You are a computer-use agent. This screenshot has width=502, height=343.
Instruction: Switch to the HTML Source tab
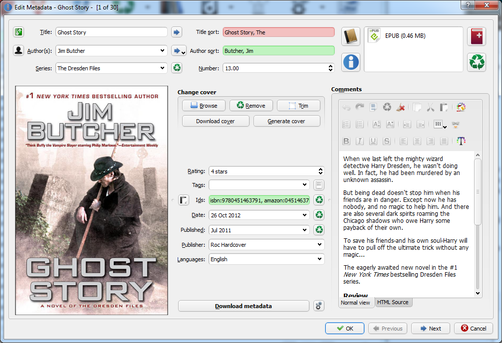point(393,302)
